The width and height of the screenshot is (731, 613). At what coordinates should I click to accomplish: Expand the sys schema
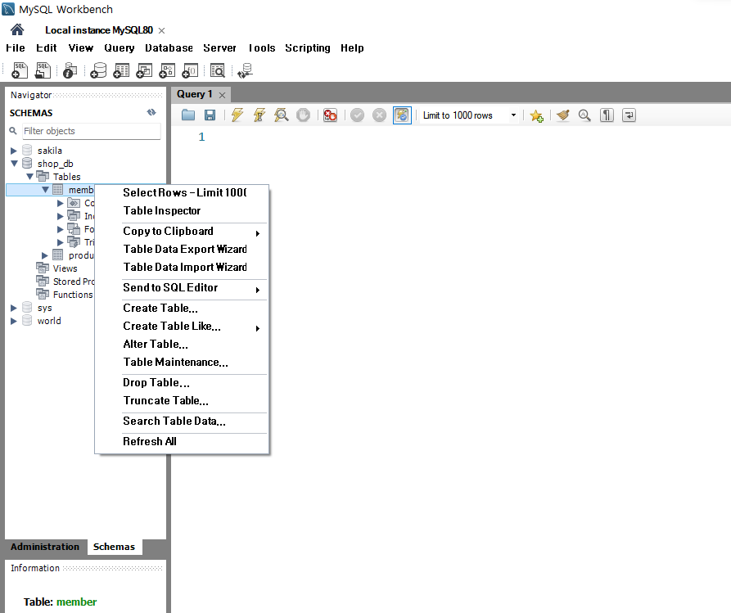(x=14, y=308)
